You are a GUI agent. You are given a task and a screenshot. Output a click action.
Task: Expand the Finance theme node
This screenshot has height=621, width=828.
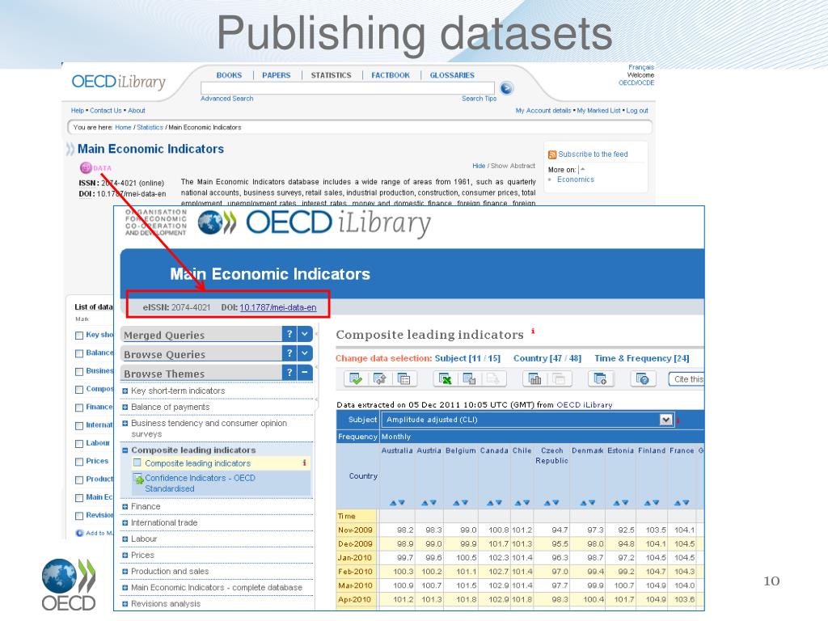(x=125, y=506)
